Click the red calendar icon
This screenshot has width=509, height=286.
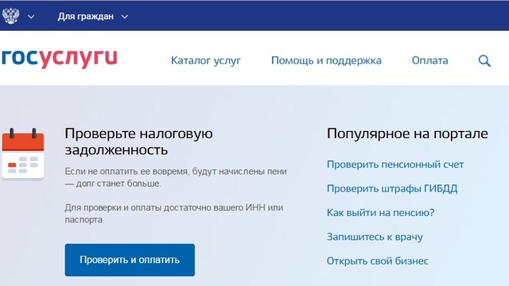pos(23,153)
